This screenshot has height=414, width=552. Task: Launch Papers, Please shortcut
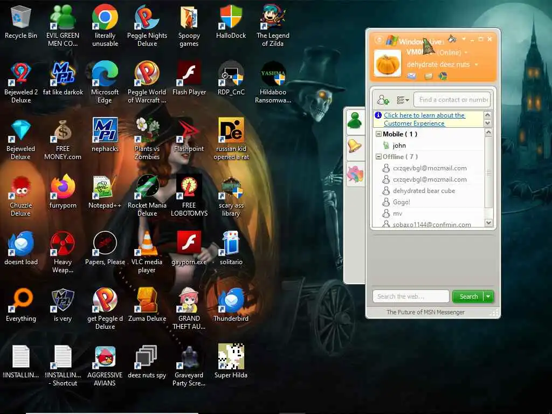pyautogui.click(x=105, y=249)
